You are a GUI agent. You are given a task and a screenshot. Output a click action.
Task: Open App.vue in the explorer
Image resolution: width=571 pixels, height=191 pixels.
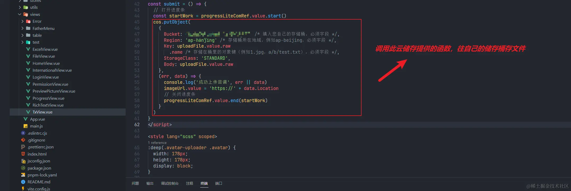click(37, 119)
